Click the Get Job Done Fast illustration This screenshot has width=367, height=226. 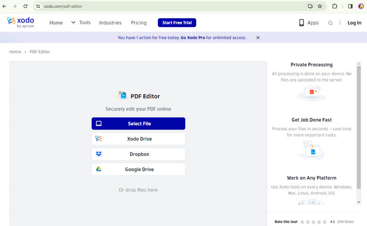click(x=311, y=150)
